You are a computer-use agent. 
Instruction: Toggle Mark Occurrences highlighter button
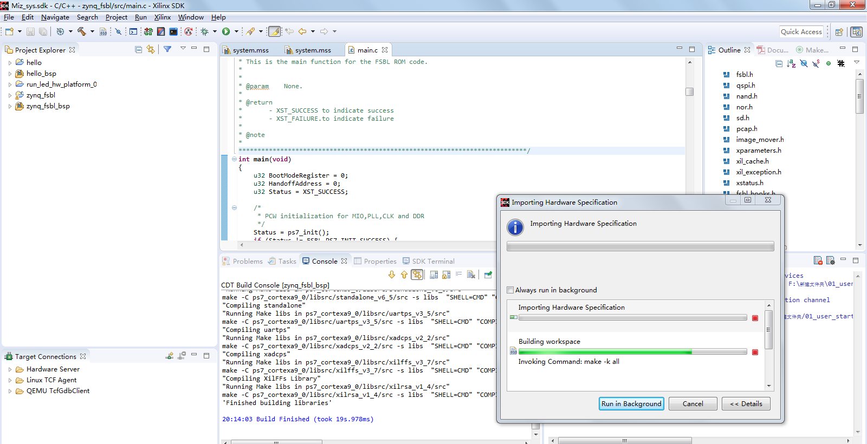pos(275,32)
